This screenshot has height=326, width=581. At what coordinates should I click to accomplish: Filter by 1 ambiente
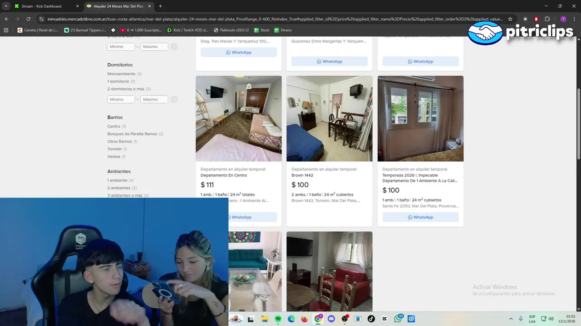pos(117,180)
